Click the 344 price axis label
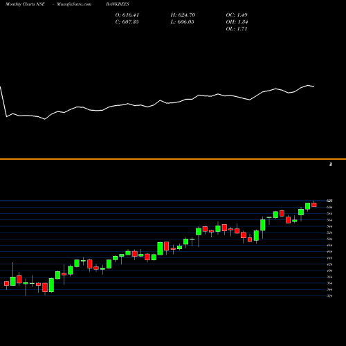346x346 pixels. (x=329, y=289)
